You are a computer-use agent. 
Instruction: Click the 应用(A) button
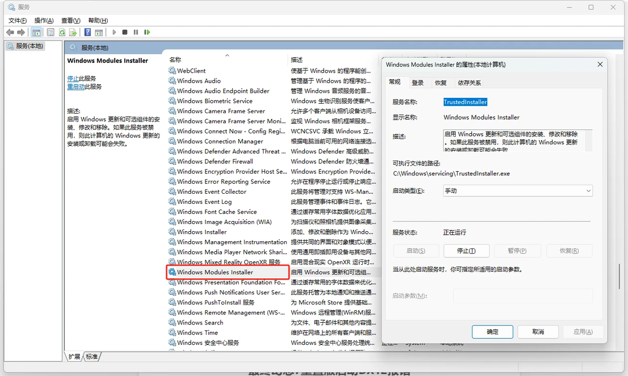583,332
